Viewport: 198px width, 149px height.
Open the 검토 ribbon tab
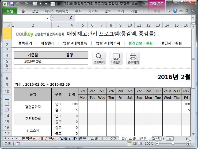pos(108,11)
